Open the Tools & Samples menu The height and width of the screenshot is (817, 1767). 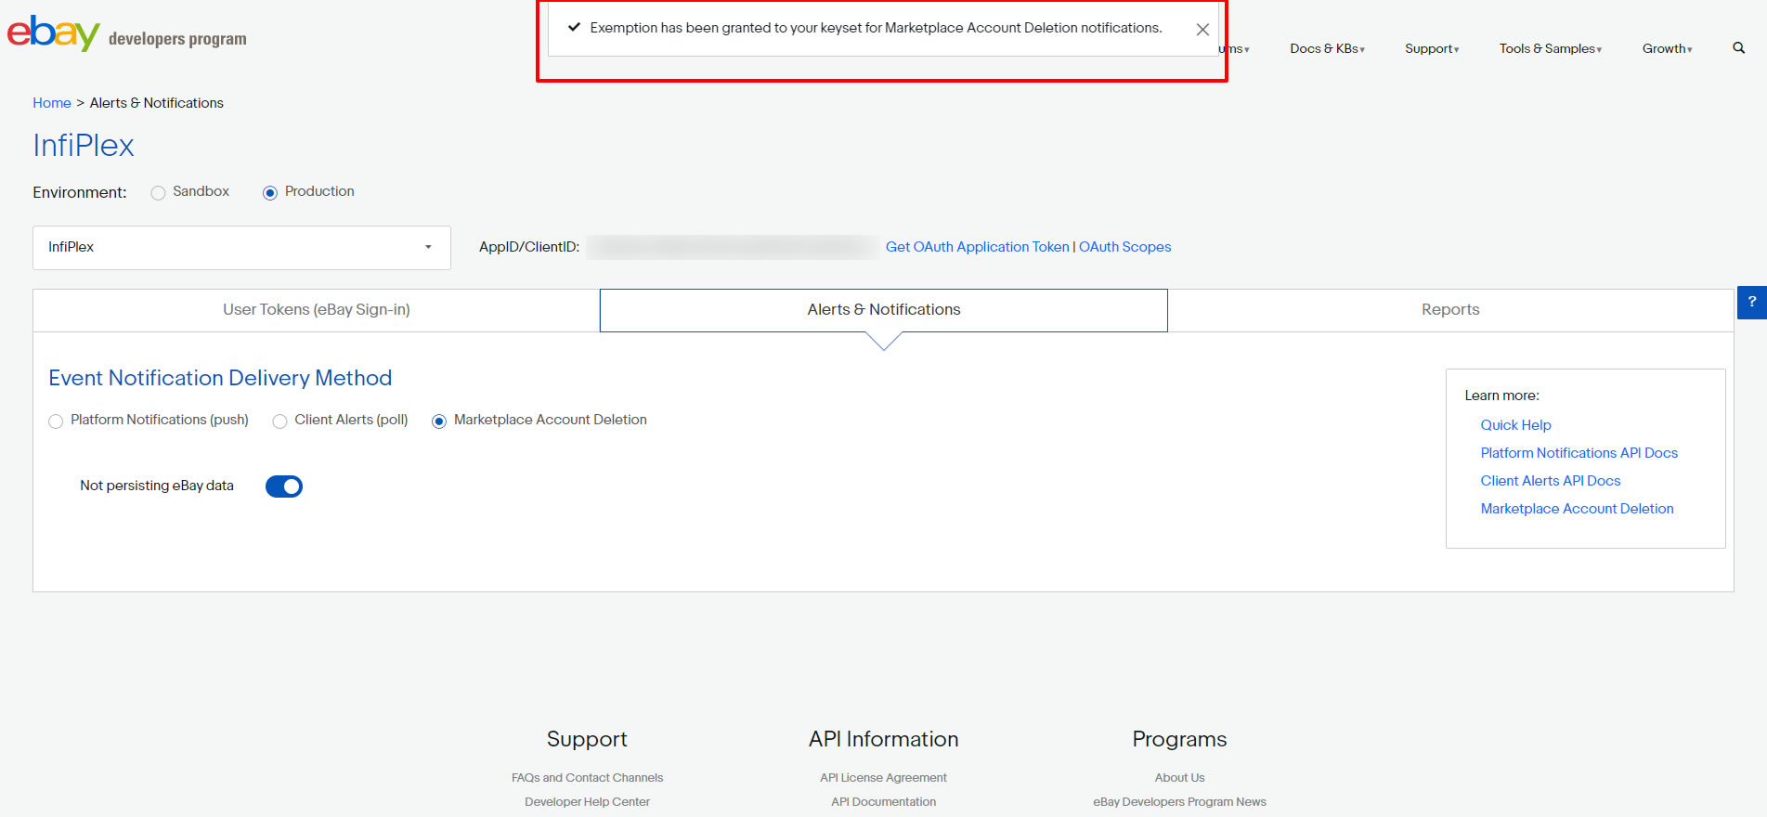point(1550,48)
